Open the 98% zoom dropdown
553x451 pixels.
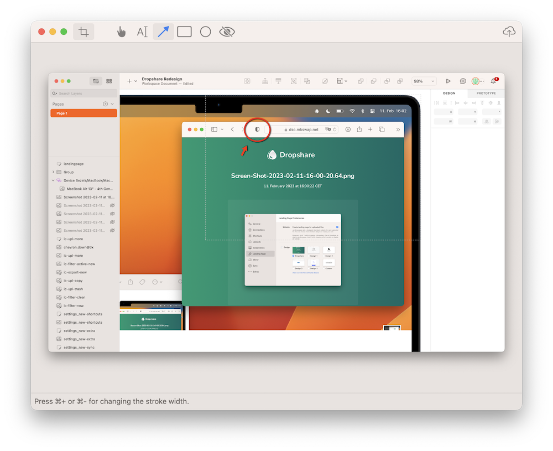424,81
